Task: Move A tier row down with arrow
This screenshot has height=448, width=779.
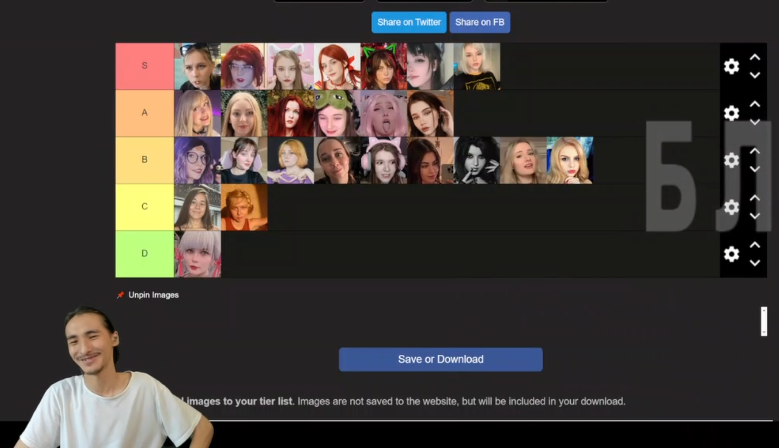Action: 755,122
